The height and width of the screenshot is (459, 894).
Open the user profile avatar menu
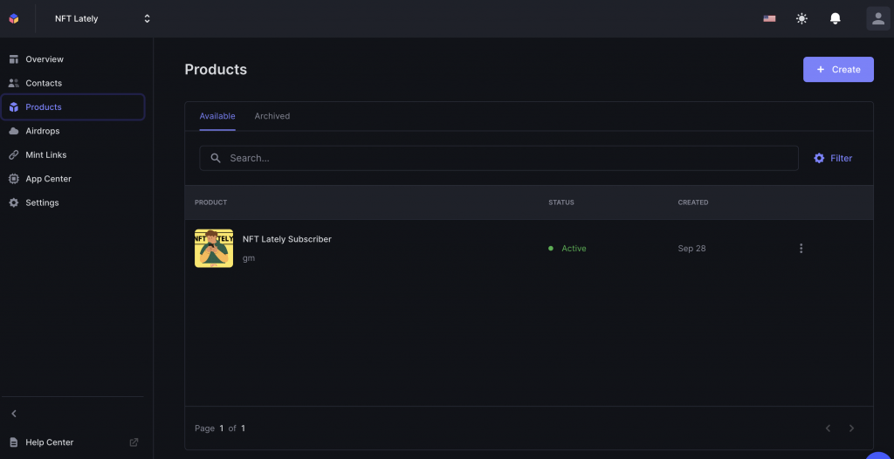coord(878,18)
